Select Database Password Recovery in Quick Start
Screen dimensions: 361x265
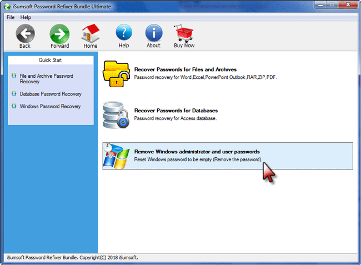(x=51, y=94)
